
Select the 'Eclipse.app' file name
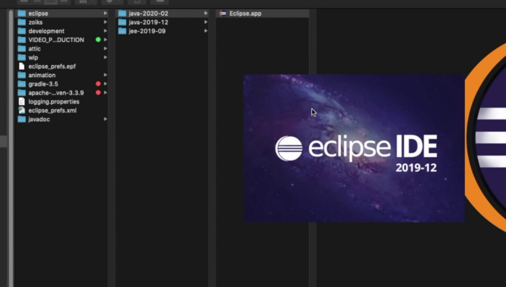pos(246,14)
